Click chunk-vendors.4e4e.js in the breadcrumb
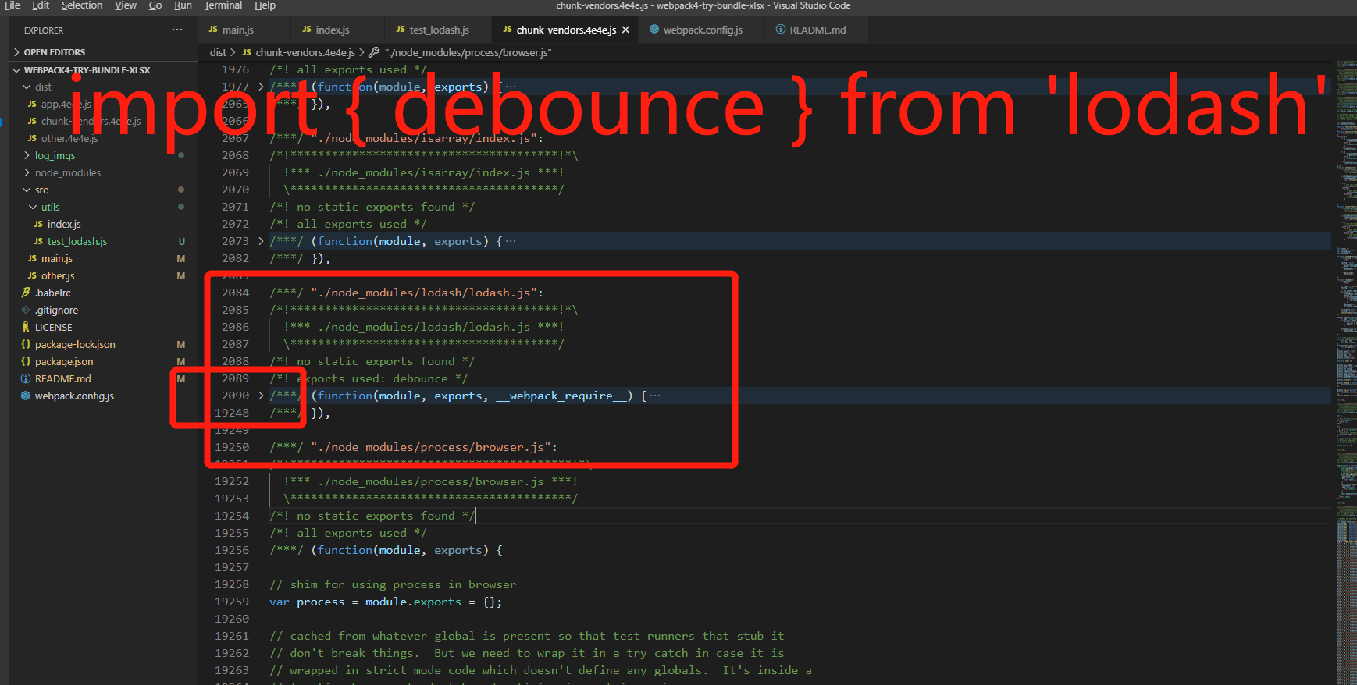This screenshot has height=685, width=1357. click(x=305, y=52)
